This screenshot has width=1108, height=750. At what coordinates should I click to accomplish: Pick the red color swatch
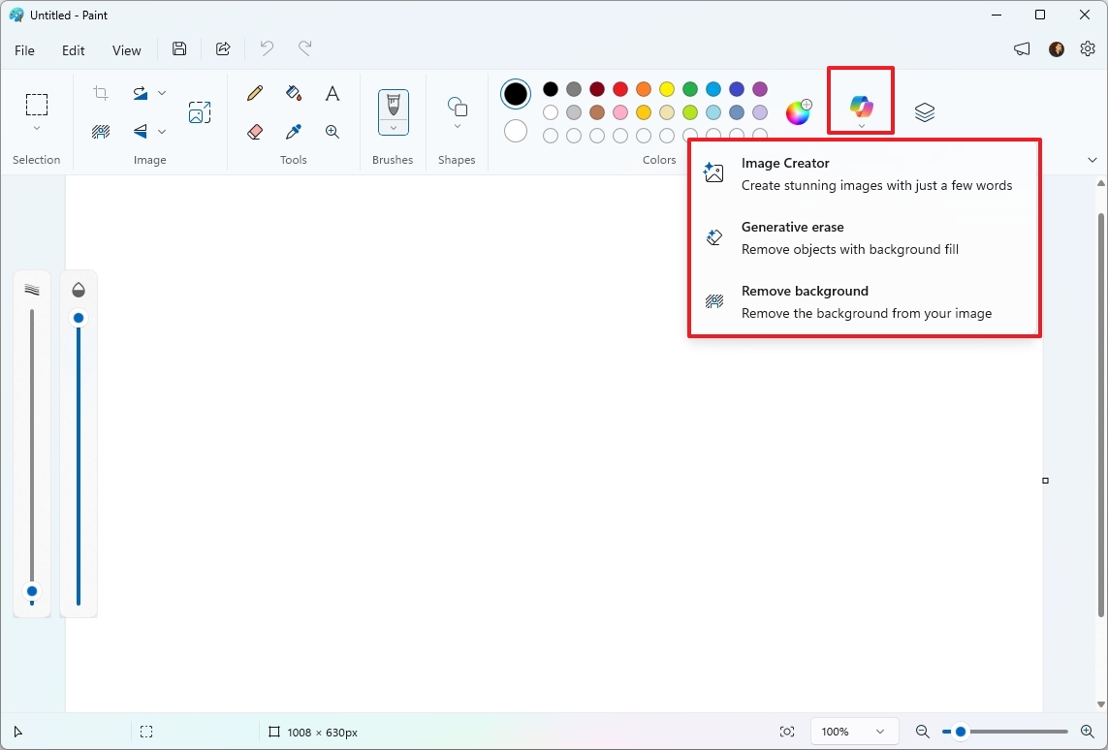click(620, 89)
